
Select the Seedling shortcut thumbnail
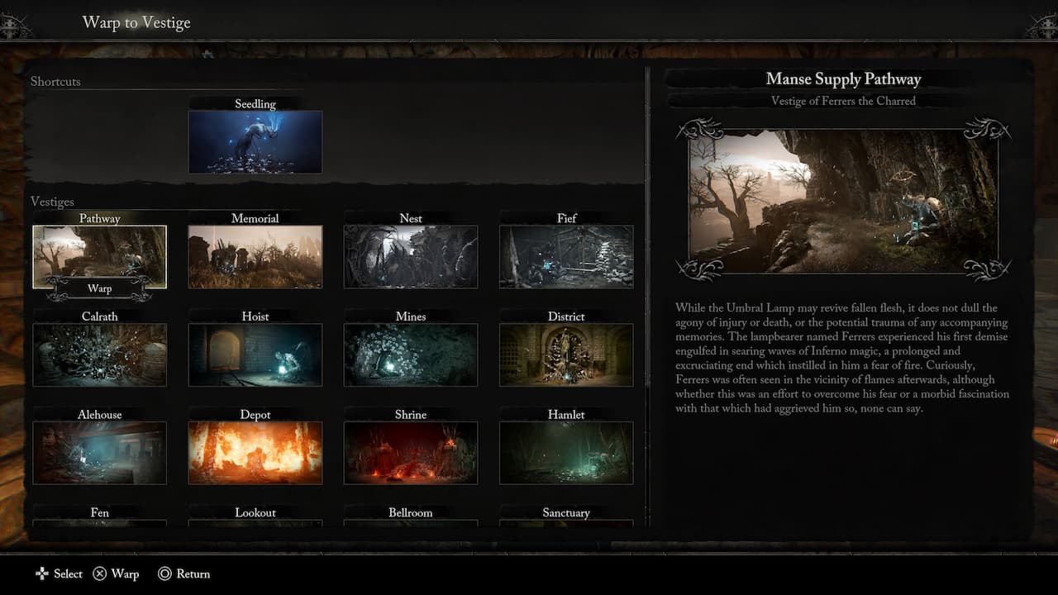click(255, 141)
